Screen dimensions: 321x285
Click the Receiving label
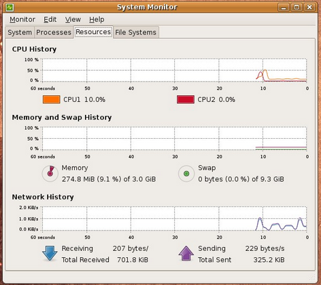(78, 249)
